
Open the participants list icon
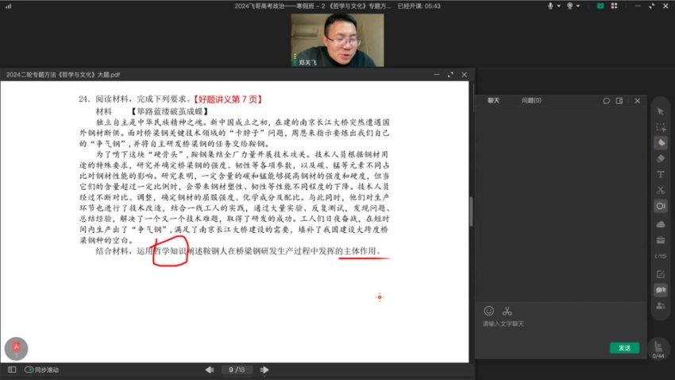(x=661, y=306)
